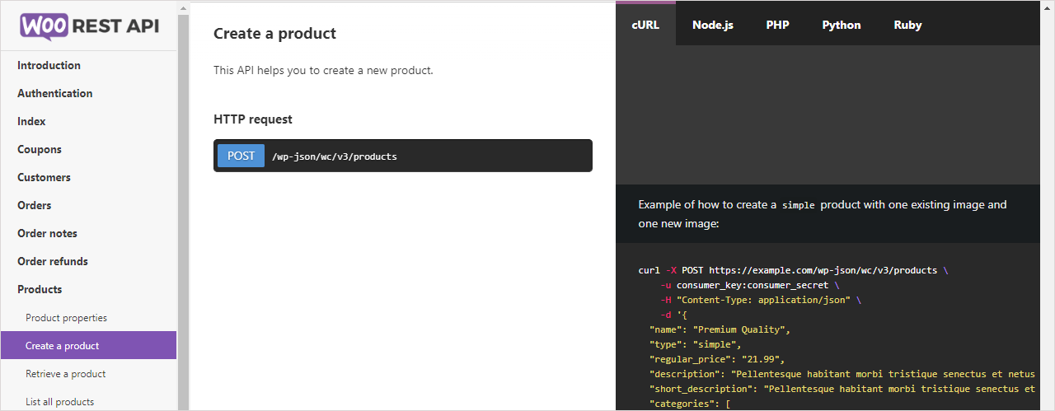Image resolution: width=1055 pixels, height=411 pixels.
Task: Click the Woo REST API logo
Action: (x=89, y=26)
